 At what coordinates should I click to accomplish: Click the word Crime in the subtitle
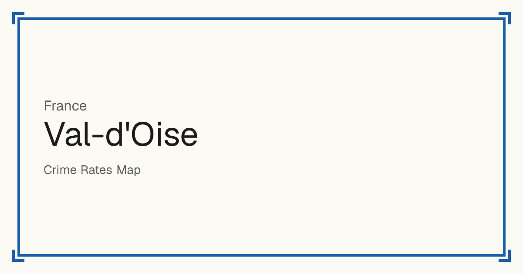pyautogui.click(x=60, y=170)
